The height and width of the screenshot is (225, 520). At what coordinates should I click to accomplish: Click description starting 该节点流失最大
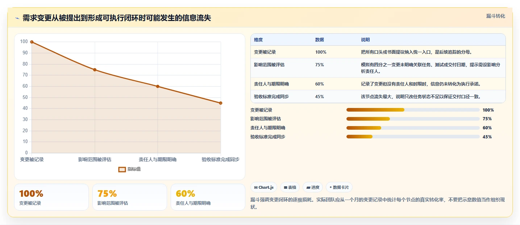pos(421,97)
